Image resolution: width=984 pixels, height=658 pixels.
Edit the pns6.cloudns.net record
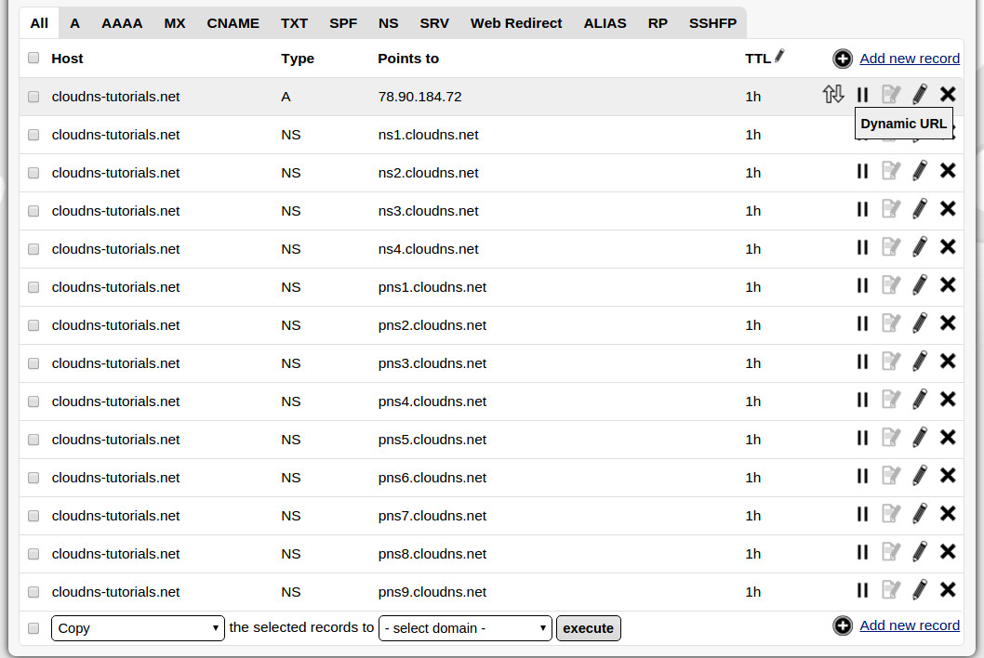920,475
